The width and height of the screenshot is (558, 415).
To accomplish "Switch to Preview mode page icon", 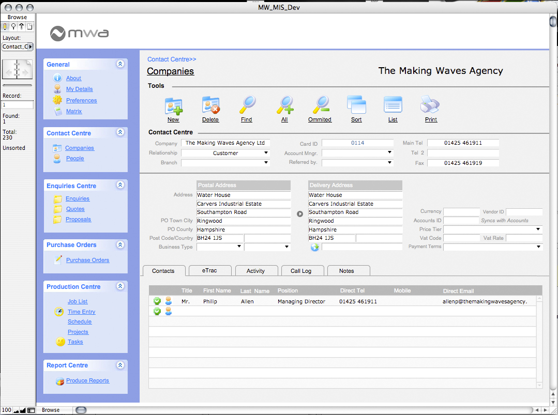I will 29,26.
